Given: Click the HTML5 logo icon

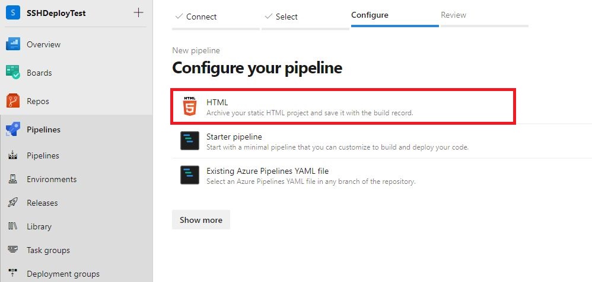Looking at the screenshot, I should coord(190,106).
